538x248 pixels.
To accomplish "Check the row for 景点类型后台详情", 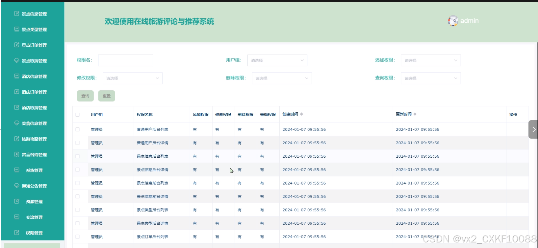I will pos(78,223).
